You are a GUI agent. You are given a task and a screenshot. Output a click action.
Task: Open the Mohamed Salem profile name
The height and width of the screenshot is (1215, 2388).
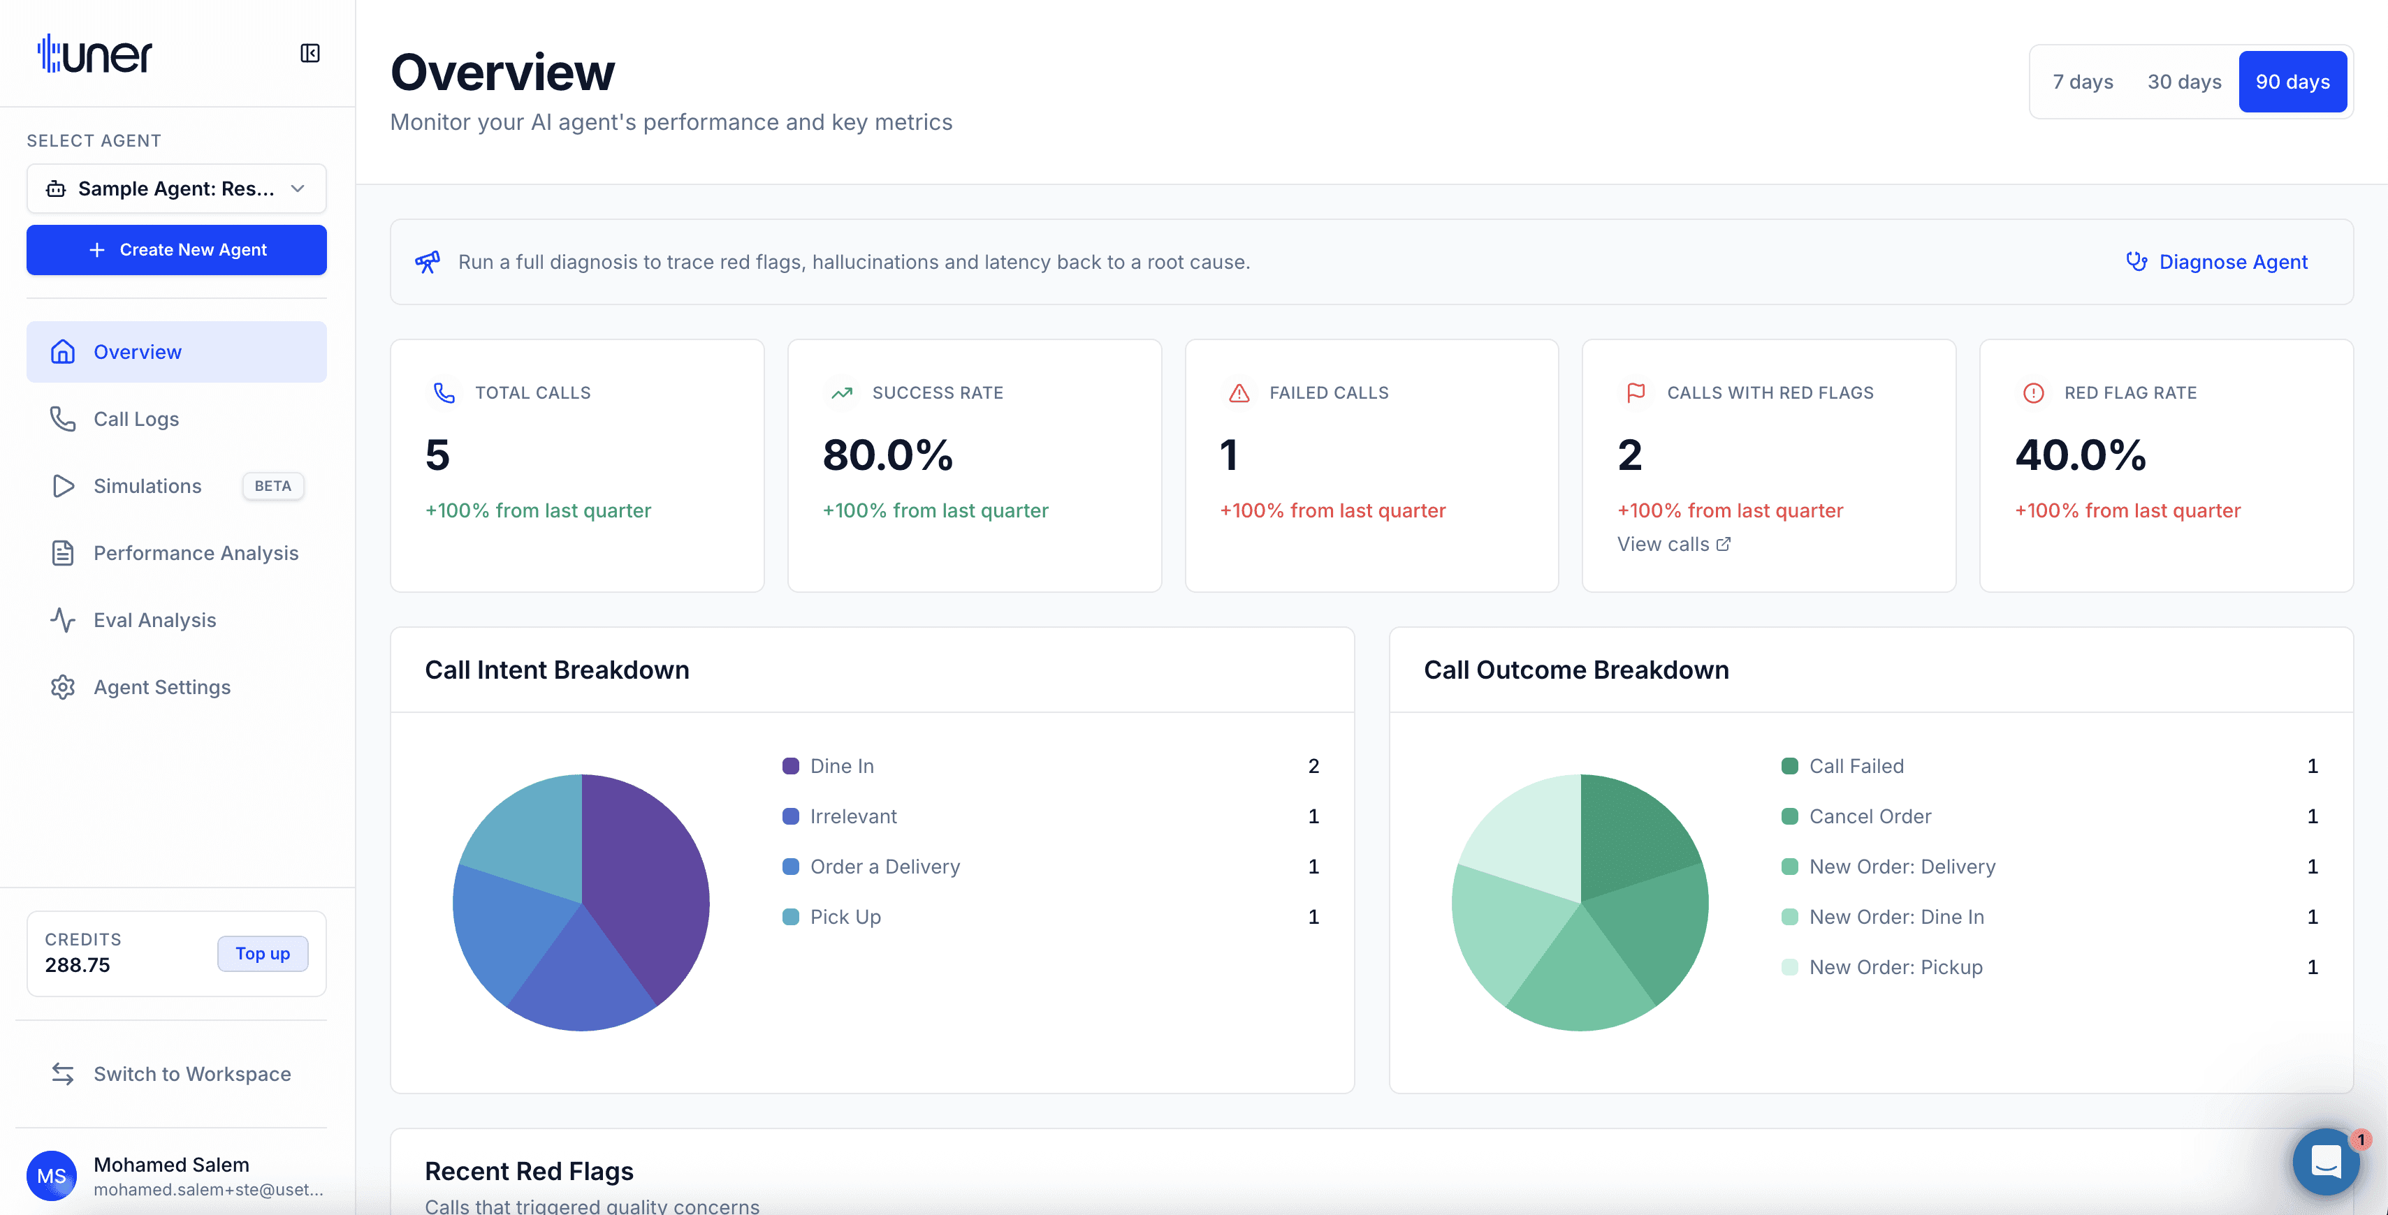point(171,1164)
